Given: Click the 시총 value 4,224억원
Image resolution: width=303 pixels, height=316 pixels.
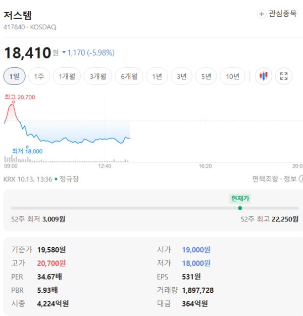Looking at the screenshot, I should (53, 303).
